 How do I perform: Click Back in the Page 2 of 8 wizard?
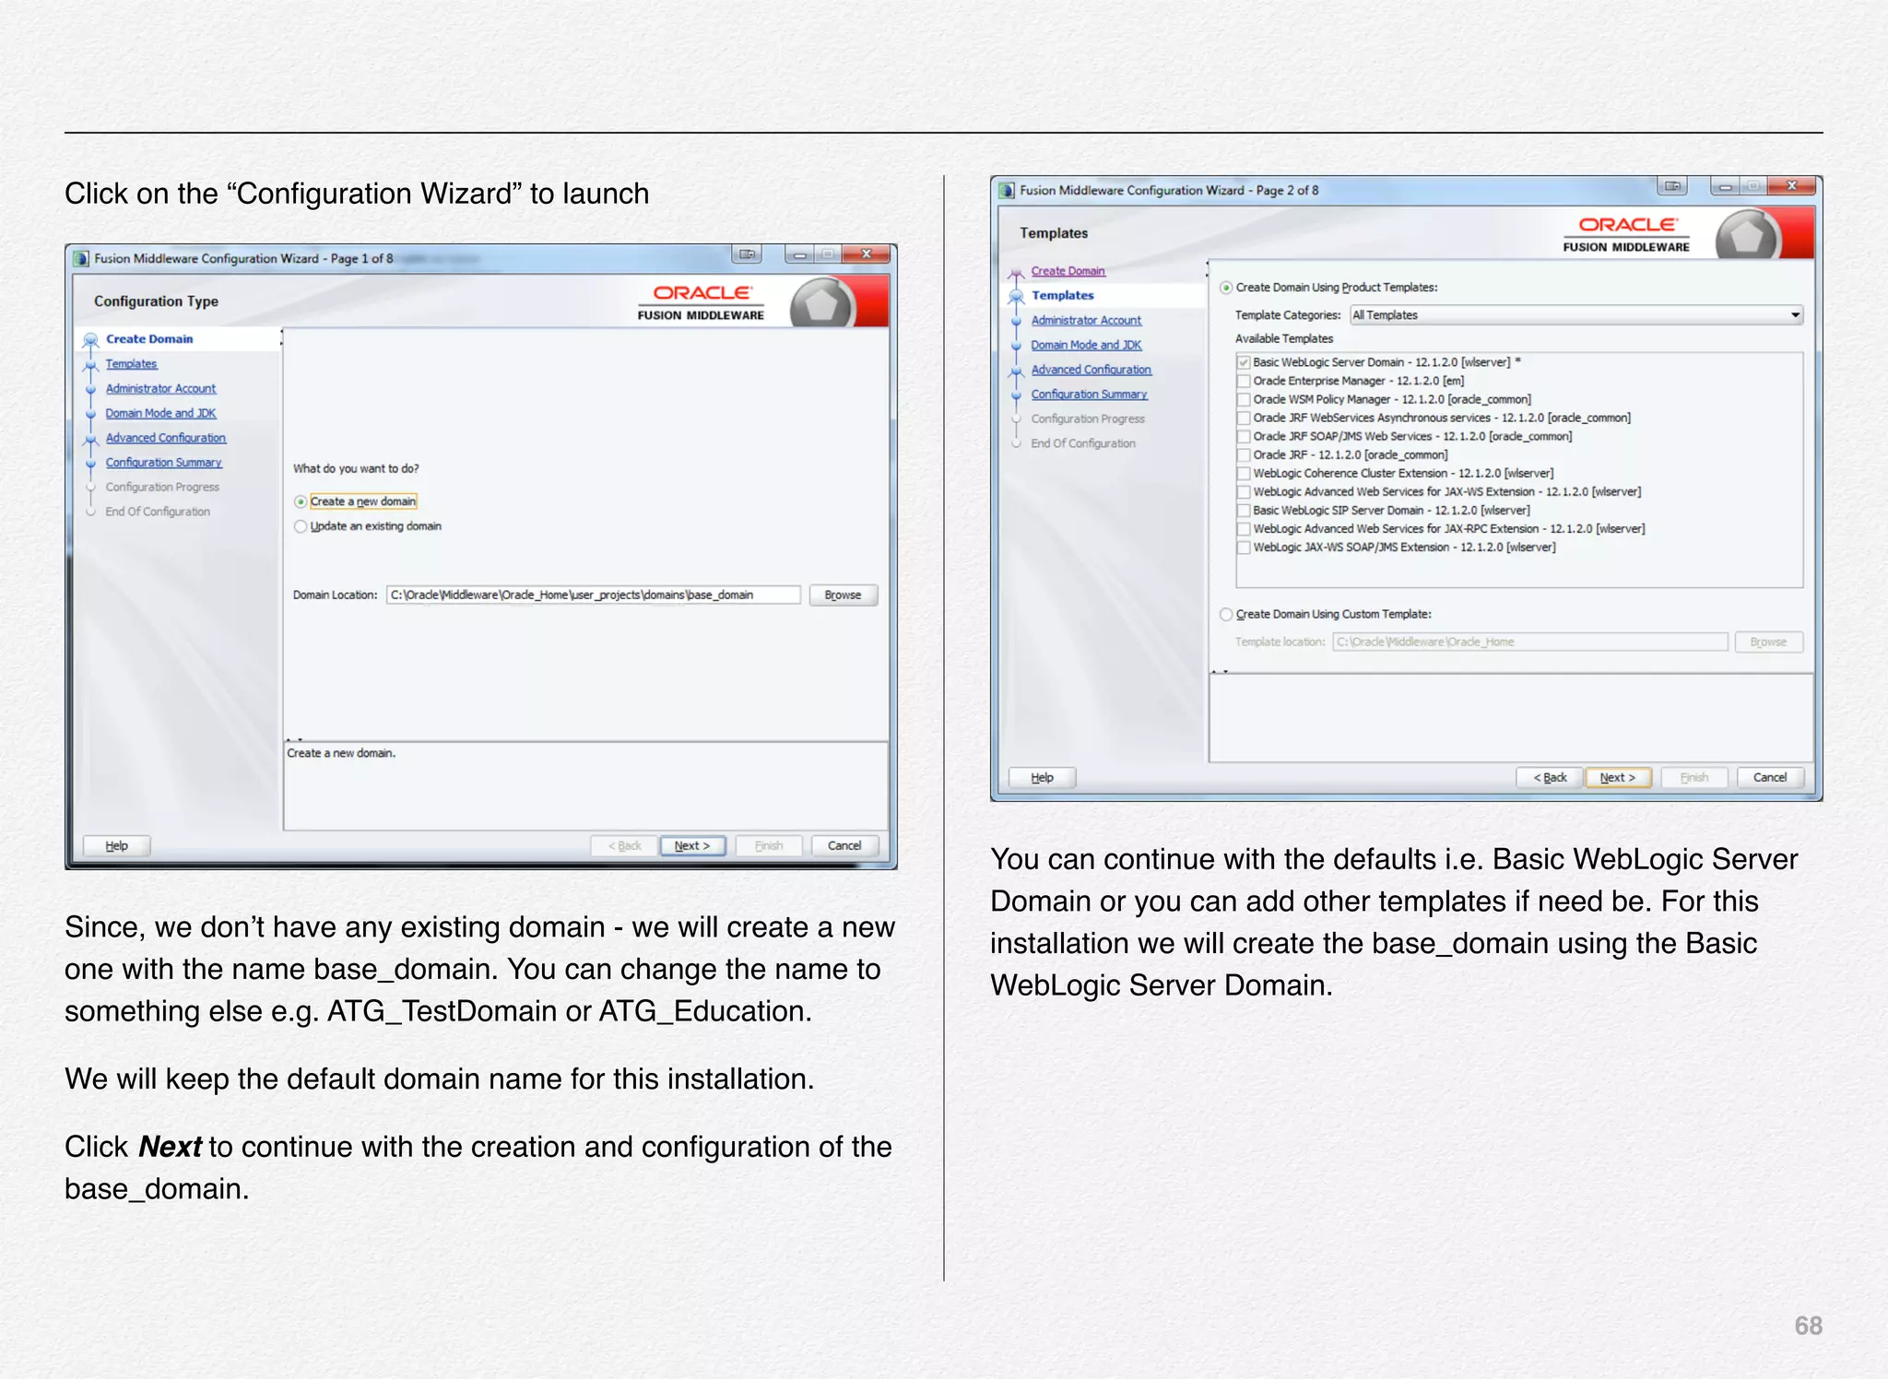click(x=1550, y=777)
